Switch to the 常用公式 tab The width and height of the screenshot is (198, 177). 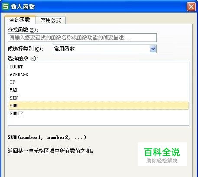pos(51,20)
